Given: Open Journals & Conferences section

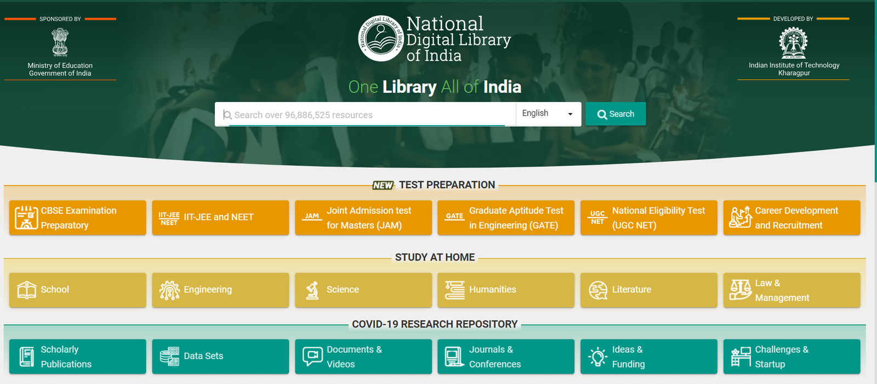Looking at the screenshot, I should 506,357.
